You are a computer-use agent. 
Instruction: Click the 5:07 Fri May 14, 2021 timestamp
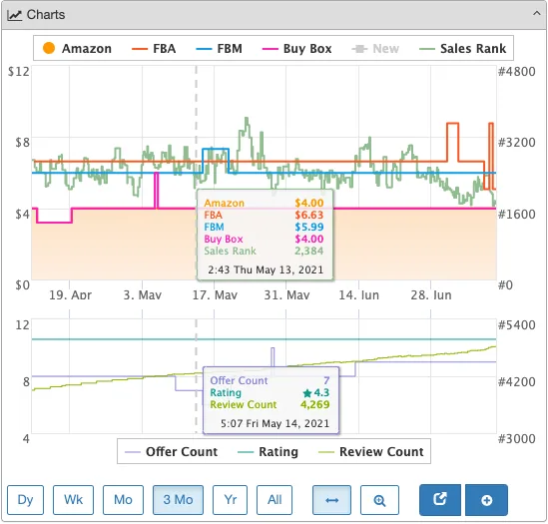click(275, 423)
